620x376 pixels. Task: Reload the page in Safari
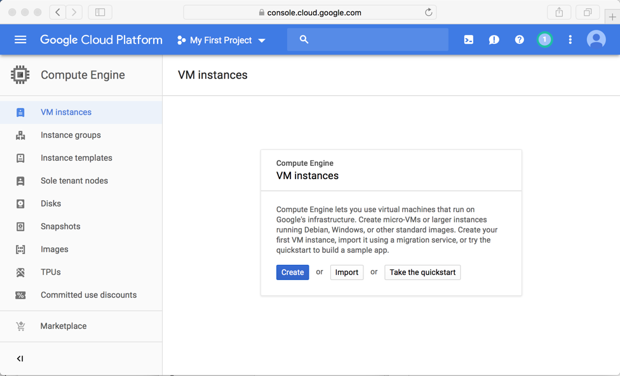[x=429, y=12]
